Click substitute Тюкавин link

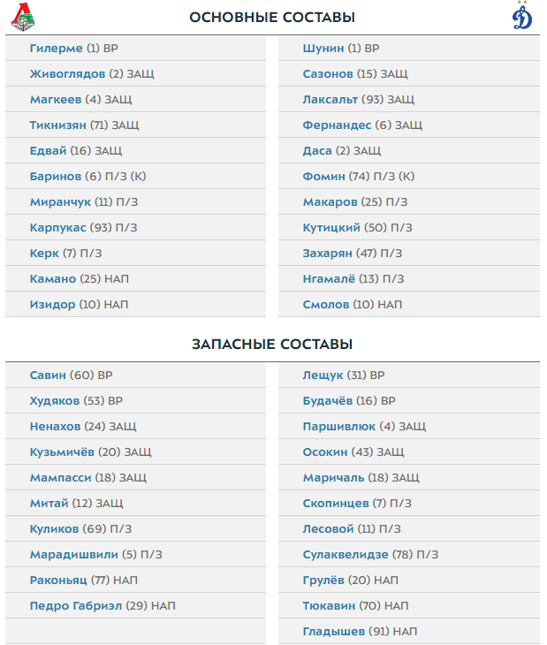(330, 606)
